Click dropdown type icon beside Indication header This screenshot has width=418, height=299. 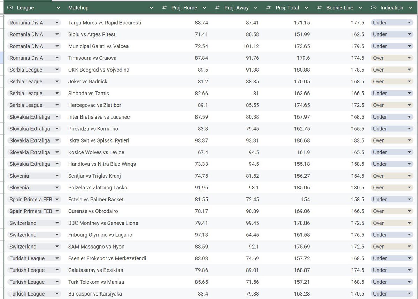click(374, 8)
